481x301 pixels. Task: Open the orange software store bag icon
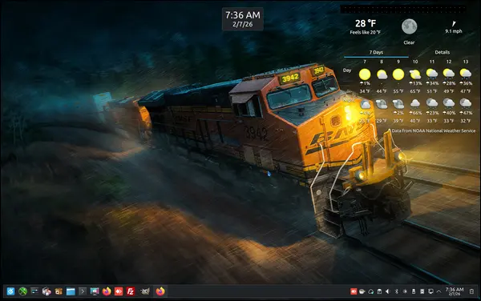click(59, 291)
